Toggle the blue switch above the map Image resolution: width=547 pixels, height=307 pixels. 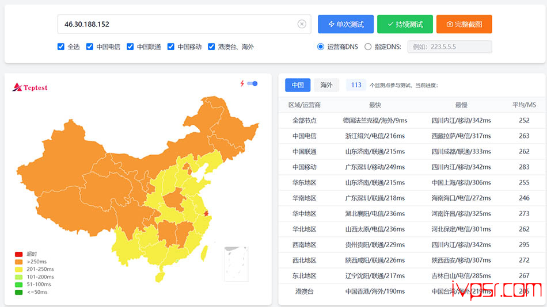pos(252,83)
